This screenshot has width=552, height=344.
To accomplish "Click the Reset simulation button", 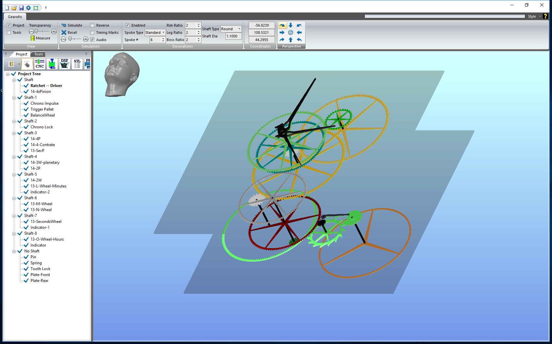I will (69, 32).
